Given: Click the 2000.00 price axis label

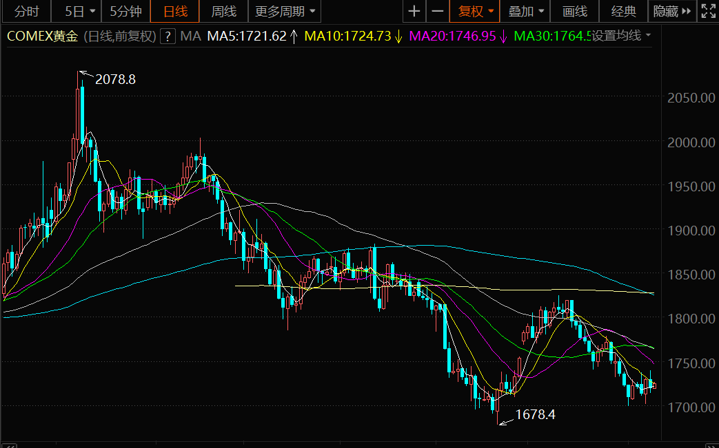Looking at the screenshot, I should [x=690, y=142].
